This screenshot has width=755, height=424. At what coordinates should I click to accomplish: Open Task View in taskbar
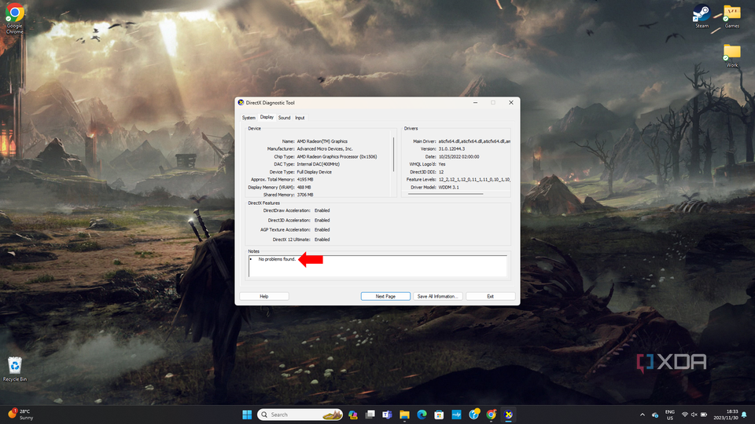370,415
